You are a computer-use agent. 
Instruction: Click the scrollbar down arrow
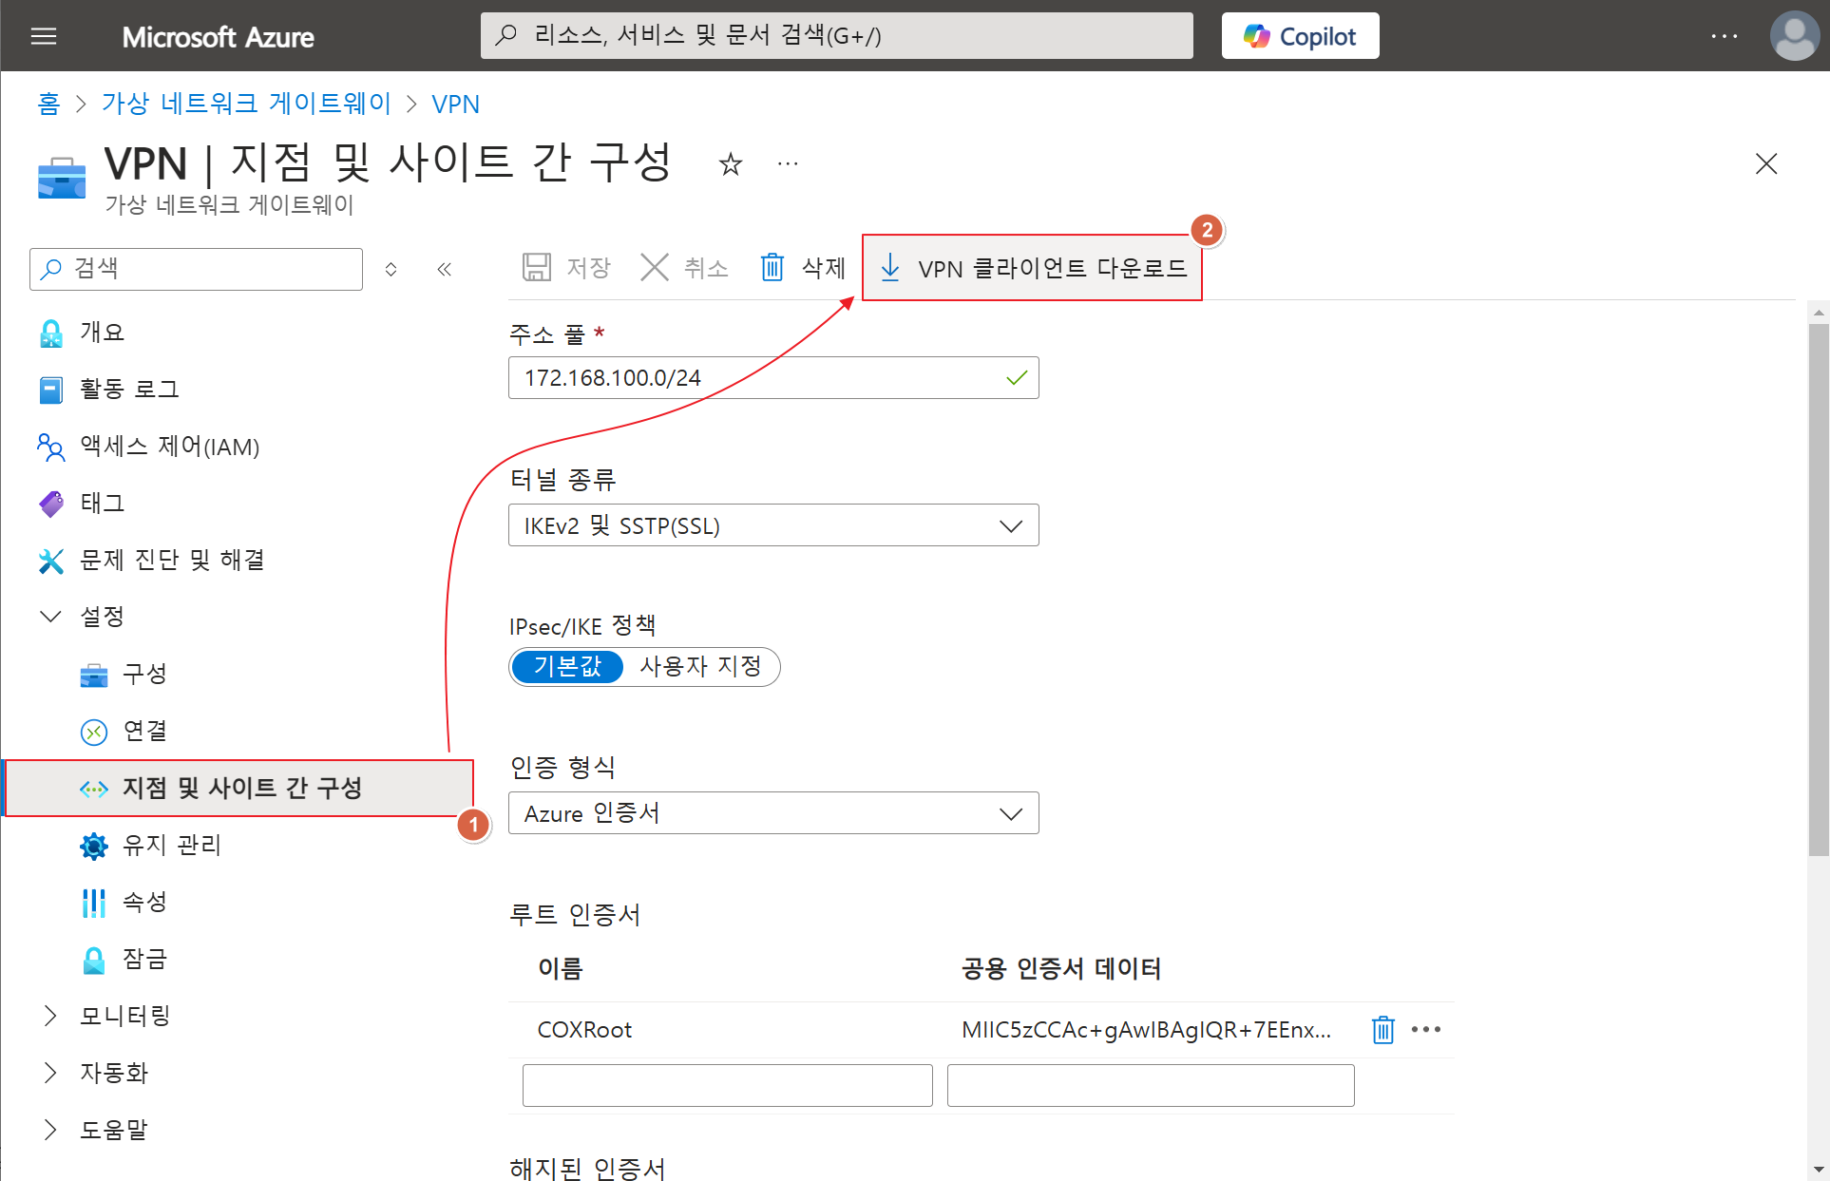1819,1171
